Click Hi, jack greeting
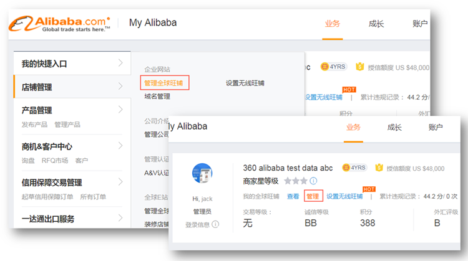 click(202, 199)
